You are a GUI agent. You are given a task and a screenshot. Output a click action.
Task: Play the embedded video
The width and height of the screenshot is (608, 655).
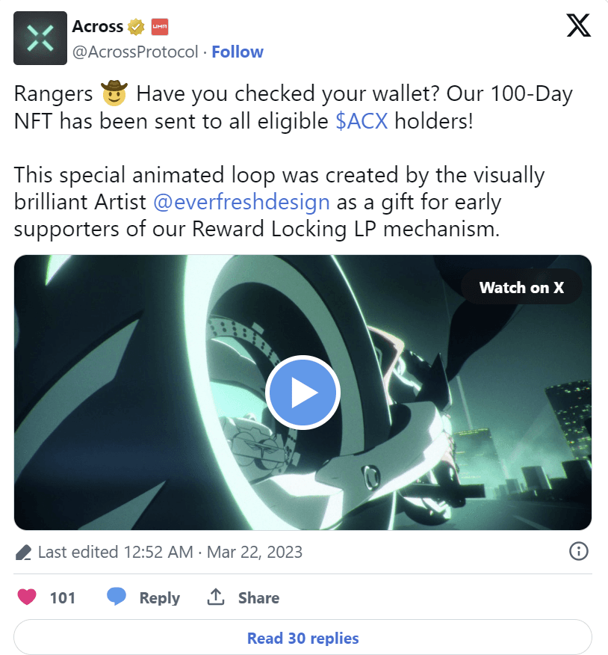coord(303,393)
